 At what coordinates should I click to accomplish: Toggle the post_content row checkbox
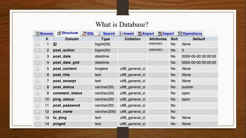38,69
